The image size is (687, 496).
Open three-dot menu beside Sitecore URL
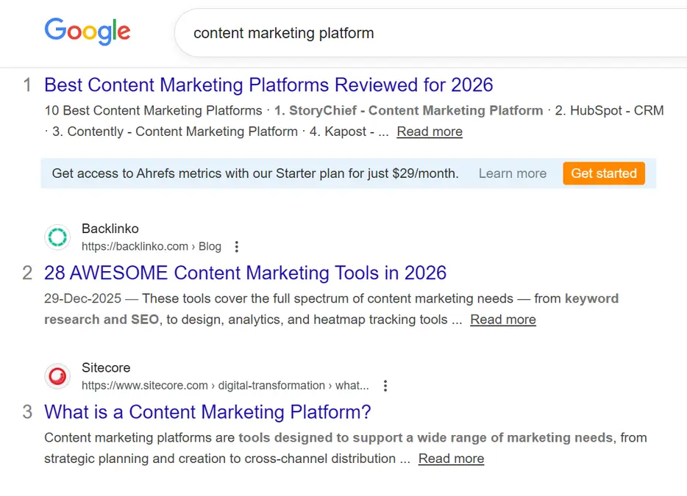click(385, 386)
